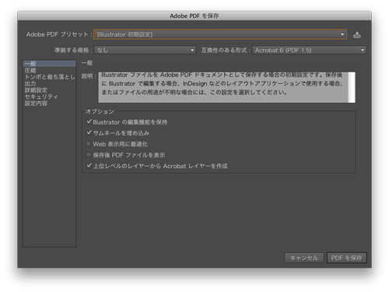Click the キャンセル button
Screen dimensions: 389x292
304,258
